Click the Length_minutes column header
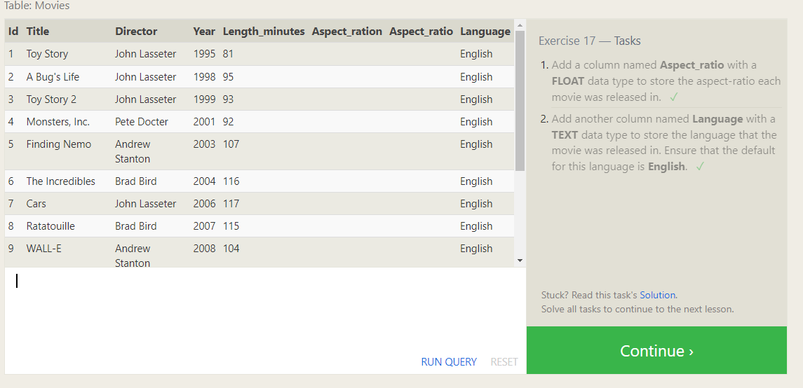Viewport: 803px width, 388px height. tap(264, 32)
